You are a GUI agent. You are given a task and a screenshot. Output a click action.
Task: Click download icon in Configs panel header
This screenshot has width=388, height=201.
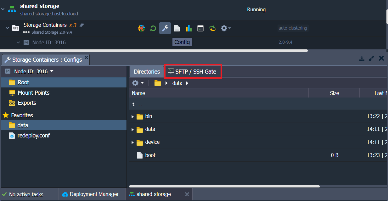[x=362, y=58]
